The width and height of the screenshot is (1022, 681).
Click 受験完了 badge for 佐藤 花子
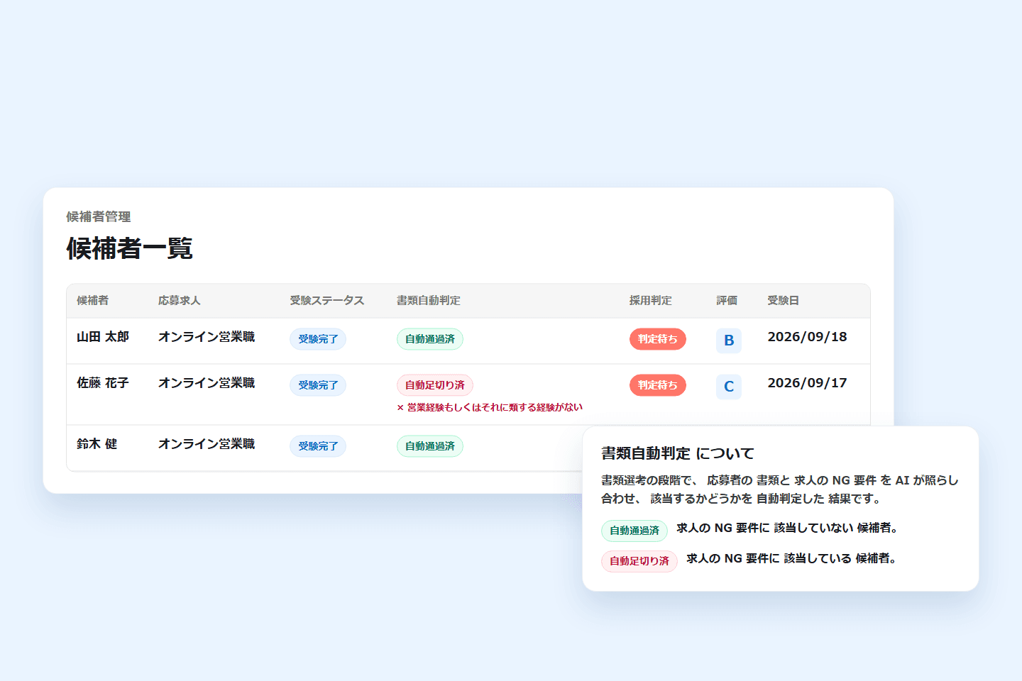coord(318,385)
